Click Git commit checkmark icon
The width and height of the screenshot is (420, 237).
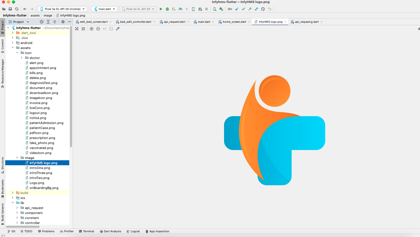click(x=243, y=9)
